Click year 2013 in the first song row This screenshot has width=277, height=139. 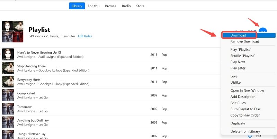point(154,55)
